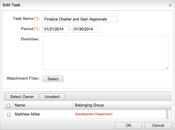Click the Select Owner button
Screen dimensions: 175x130
22,97
